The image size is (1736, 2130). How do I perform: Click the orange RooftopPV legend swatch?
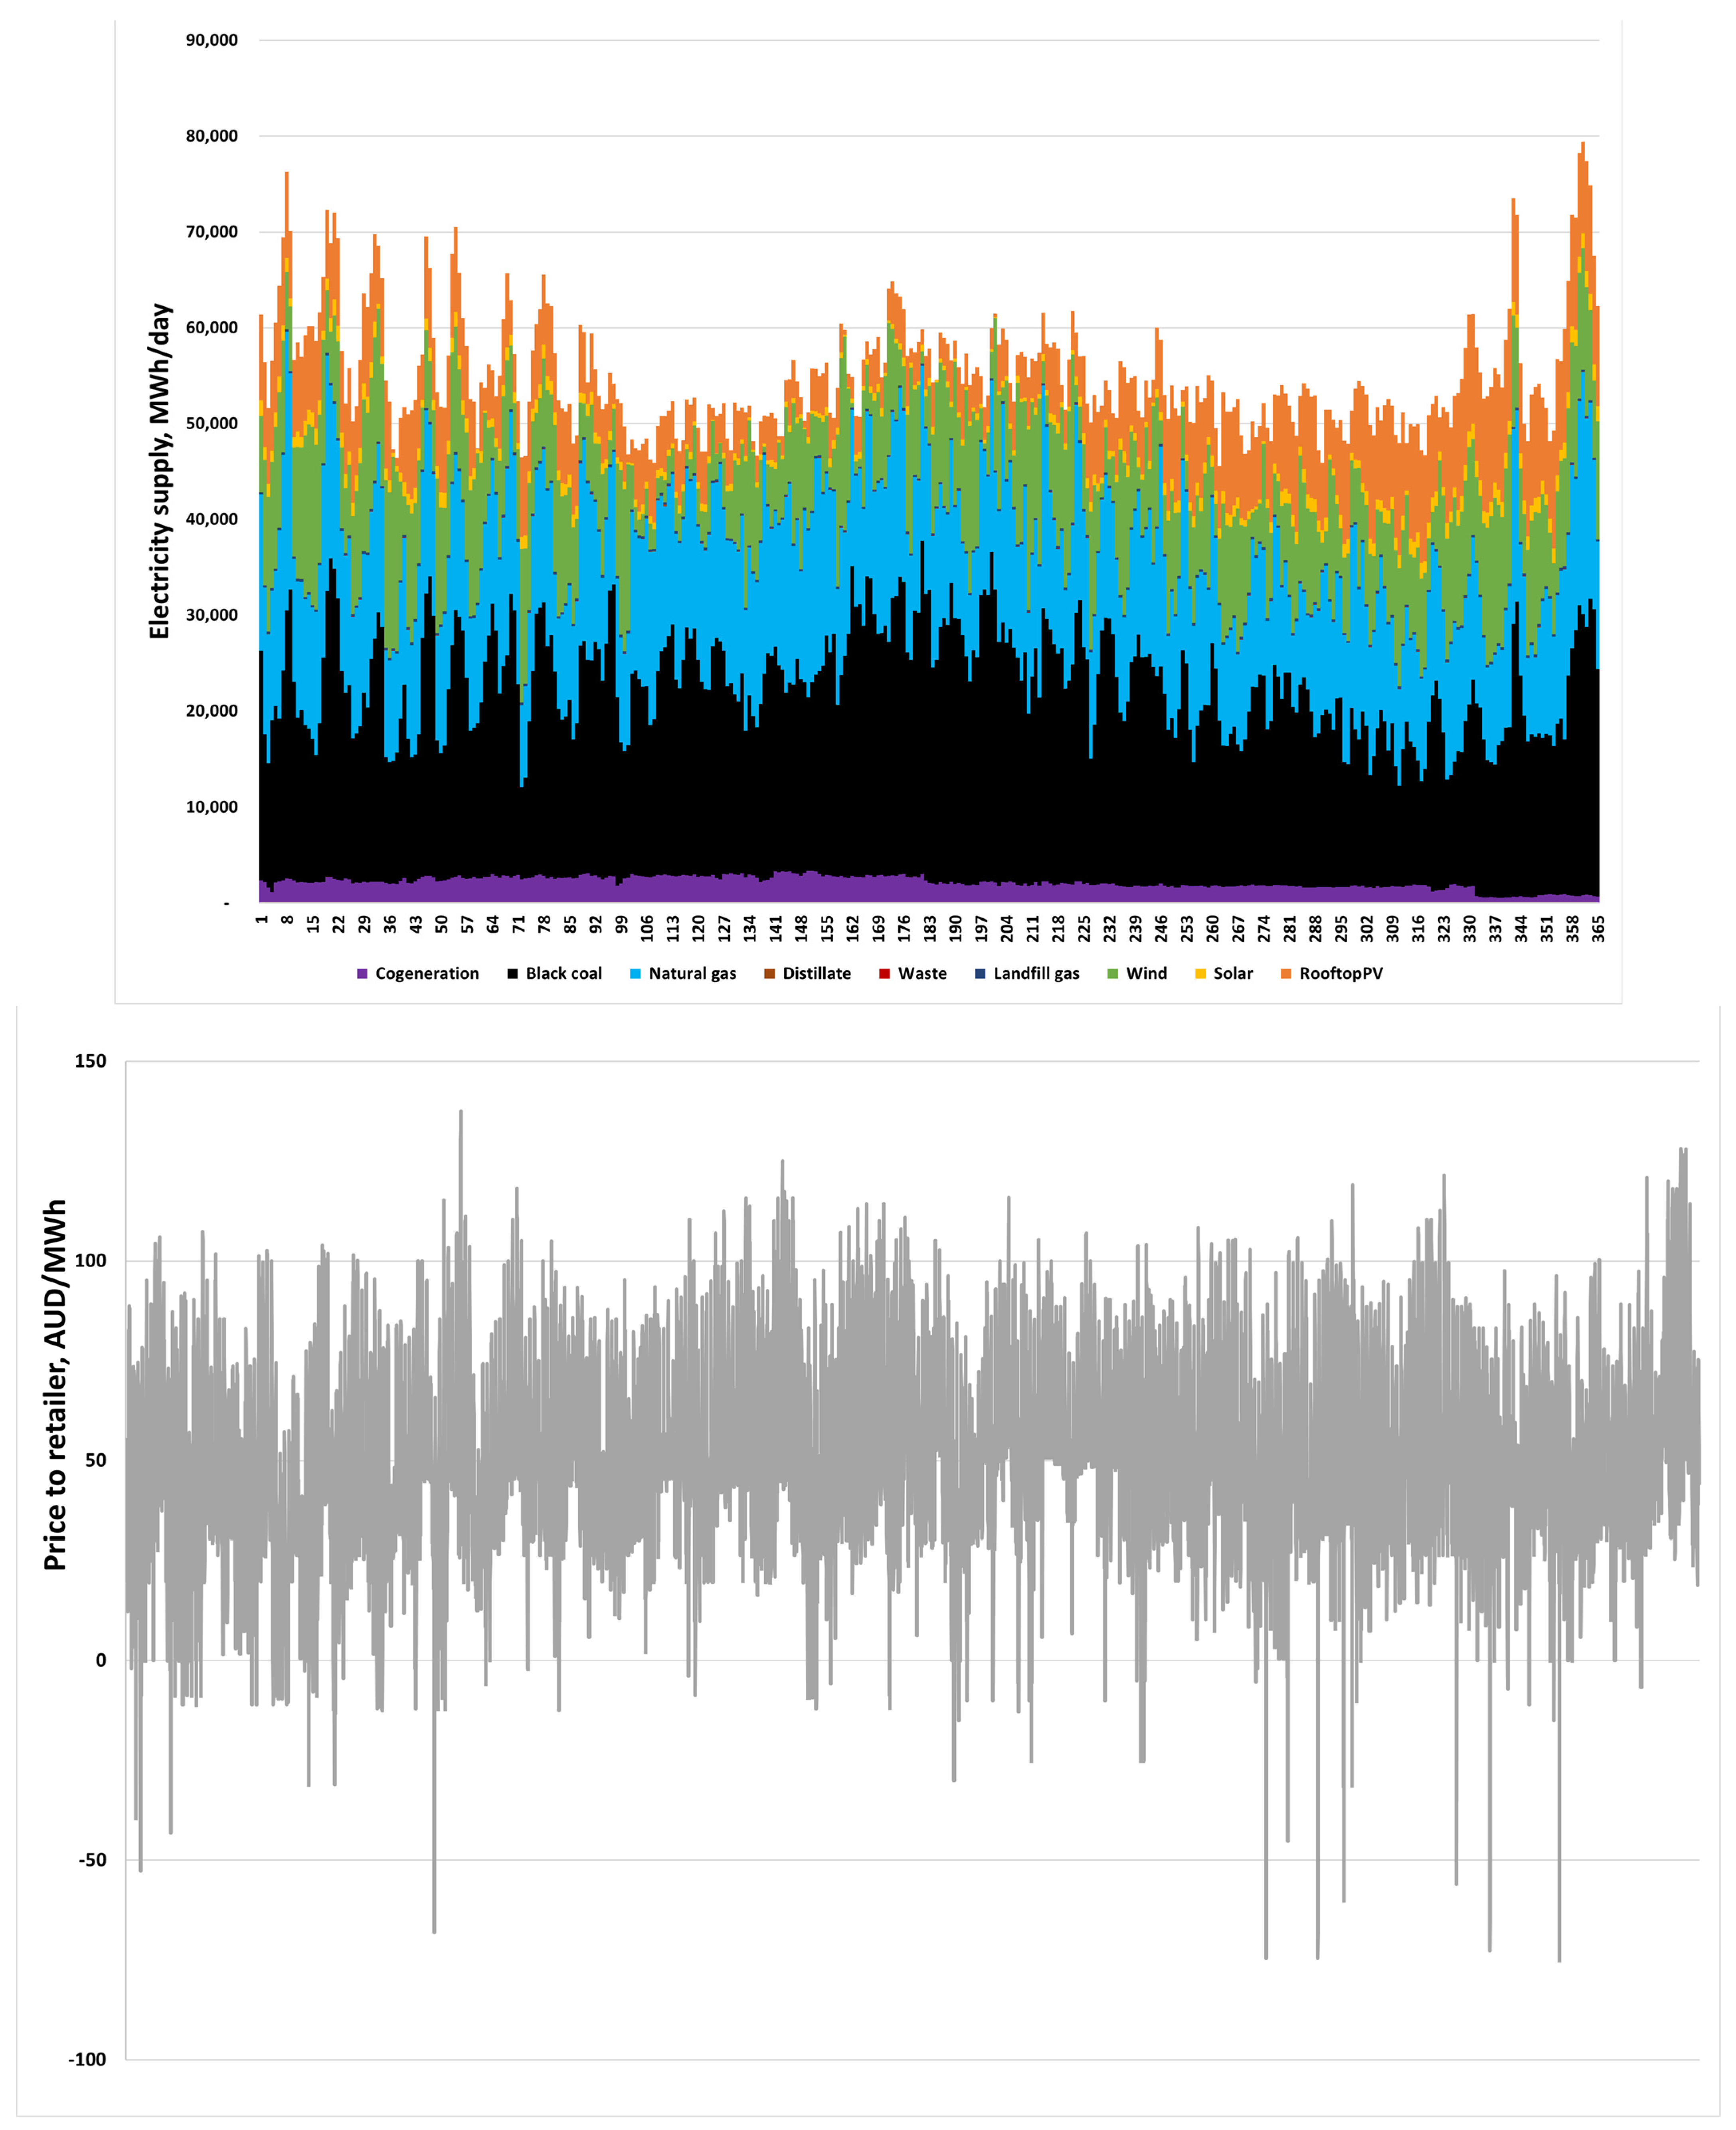1286,973
